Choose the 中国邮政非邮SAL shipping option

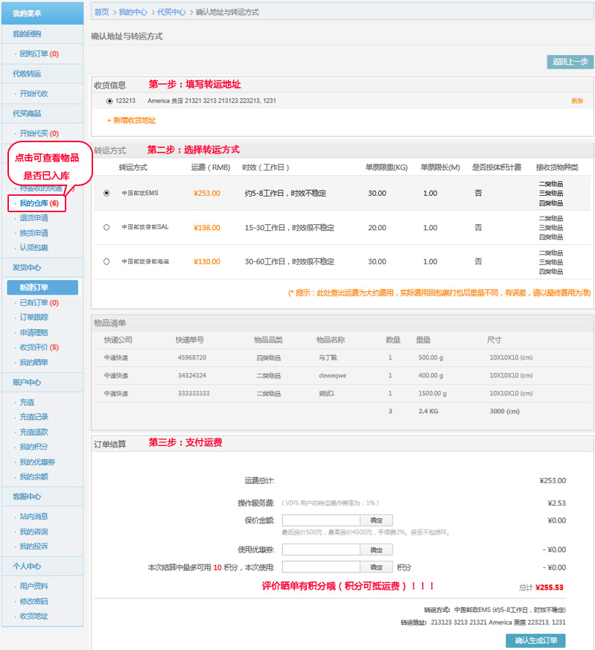click(106, 227)
